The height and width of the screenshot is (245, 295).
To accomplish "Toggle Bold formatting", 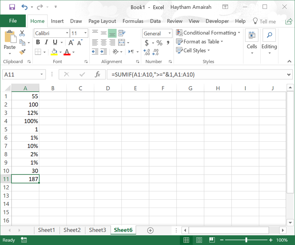I will click(x=38, y=42).
